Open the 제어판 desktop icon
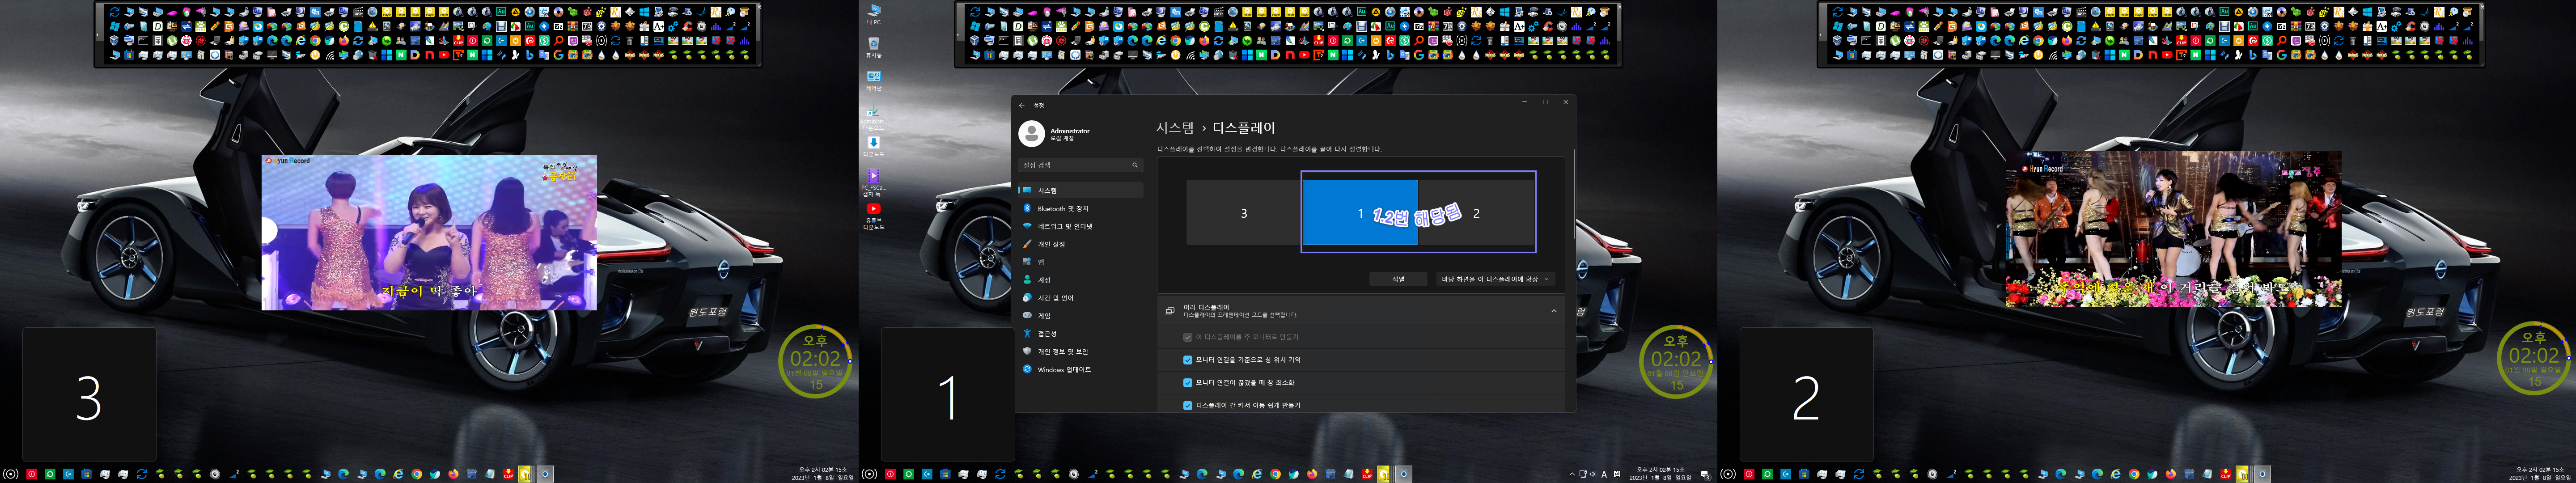This screenshot has height=483, width=2576. (x=873, y=81)
